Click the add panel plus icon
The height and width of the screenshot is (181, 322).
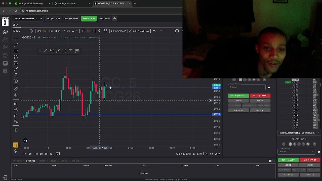pos(270,161)
